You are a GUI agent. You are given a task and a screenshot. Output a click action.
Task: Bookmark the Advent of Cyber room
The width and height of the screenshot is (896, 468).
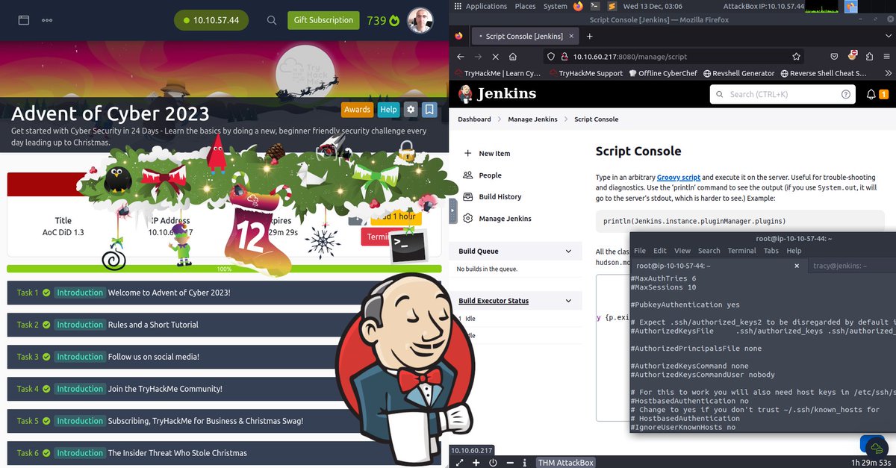[429, 110]
